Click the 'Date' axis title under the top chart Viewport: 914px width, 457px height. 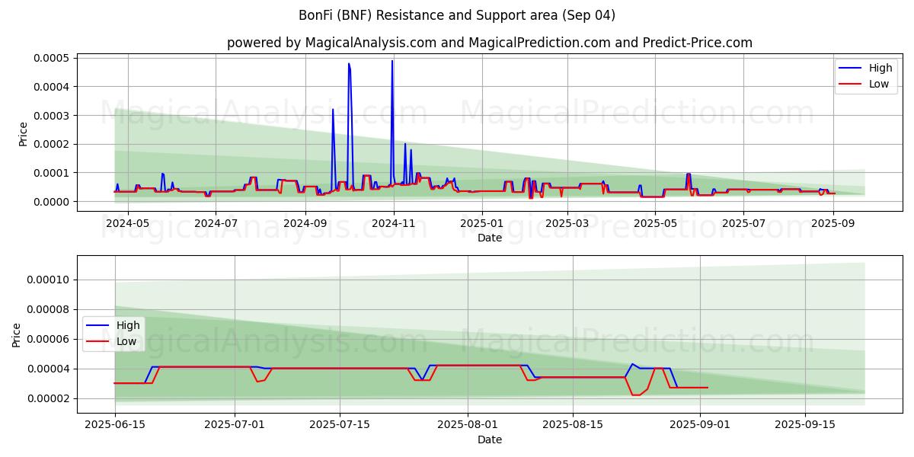[x=490, y=238]
